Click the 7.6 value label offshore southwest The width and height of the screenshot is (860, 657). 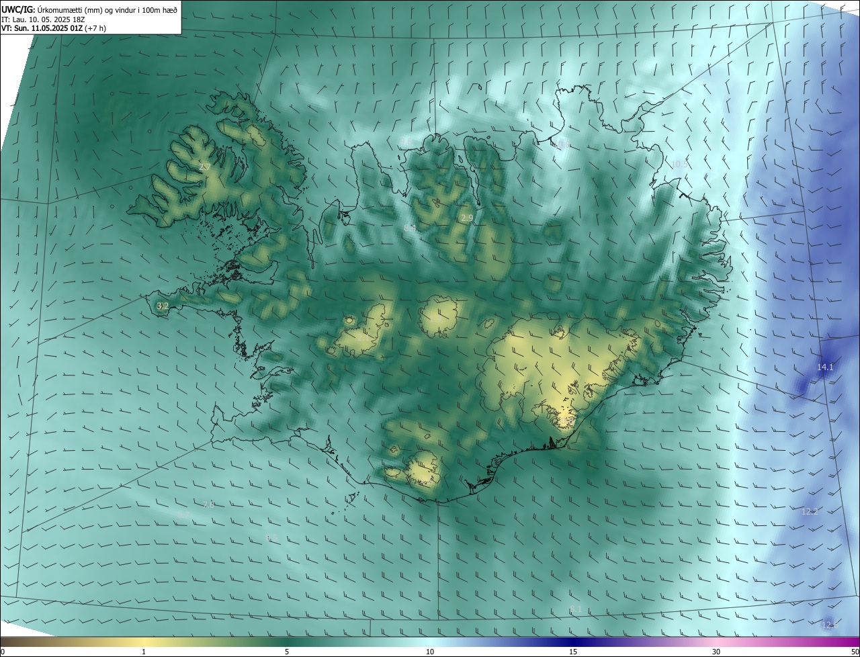point(208,504)
